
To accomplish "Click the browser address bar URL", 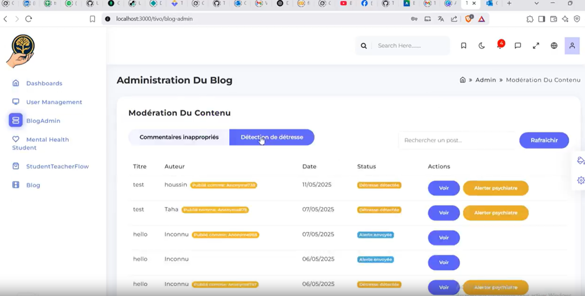I will 154,19.
